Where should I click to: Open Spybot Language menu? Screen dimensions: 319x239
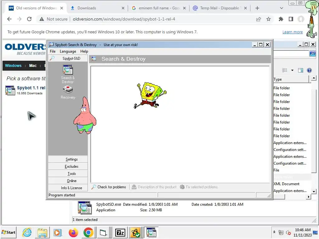[68, 51]
